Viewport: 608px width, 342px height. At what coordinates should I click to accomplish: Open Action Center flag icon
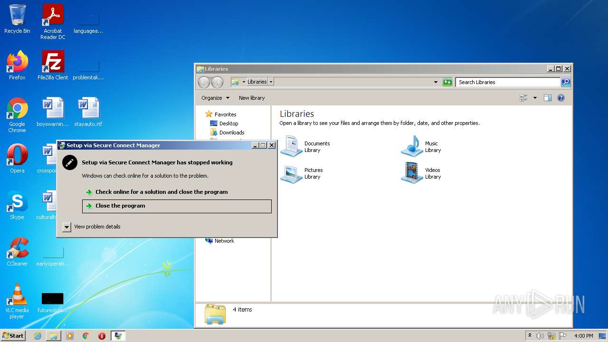pos(563,336)
